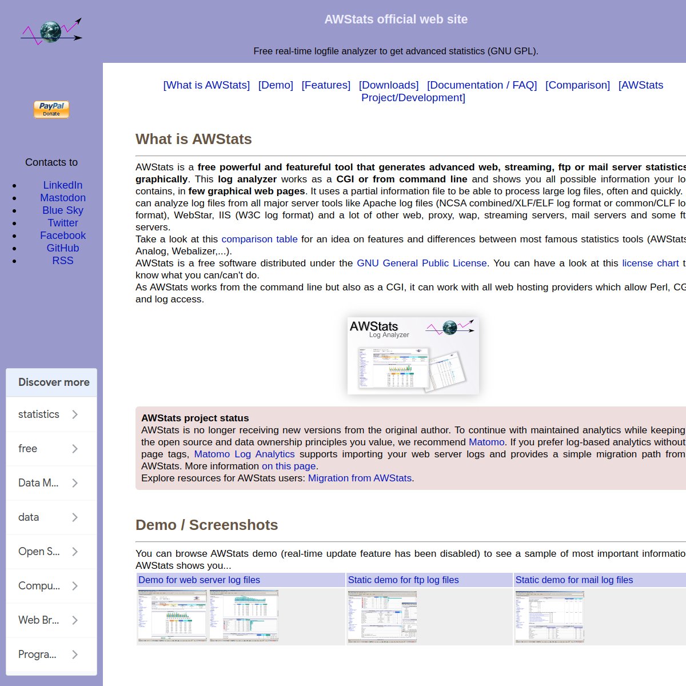Open Static demo for ftp log files
This screenshot has height=686, width=686.
click(x=403, y=580)
